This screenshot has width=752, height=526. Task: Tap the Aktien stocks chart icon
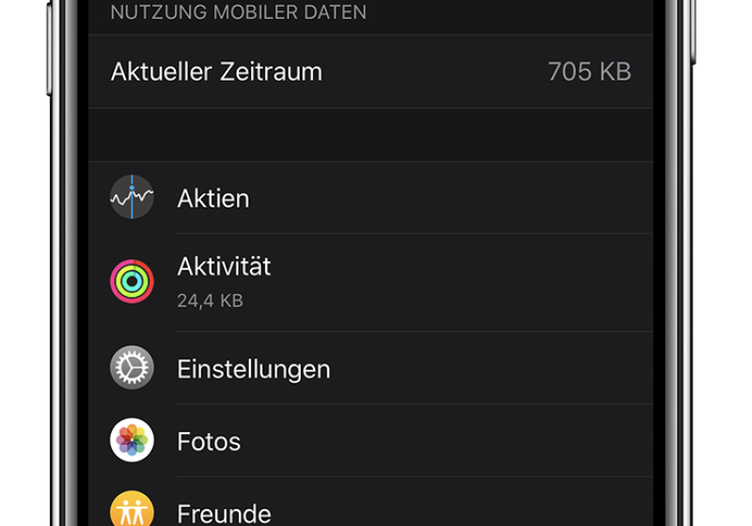tap(132, 197)
